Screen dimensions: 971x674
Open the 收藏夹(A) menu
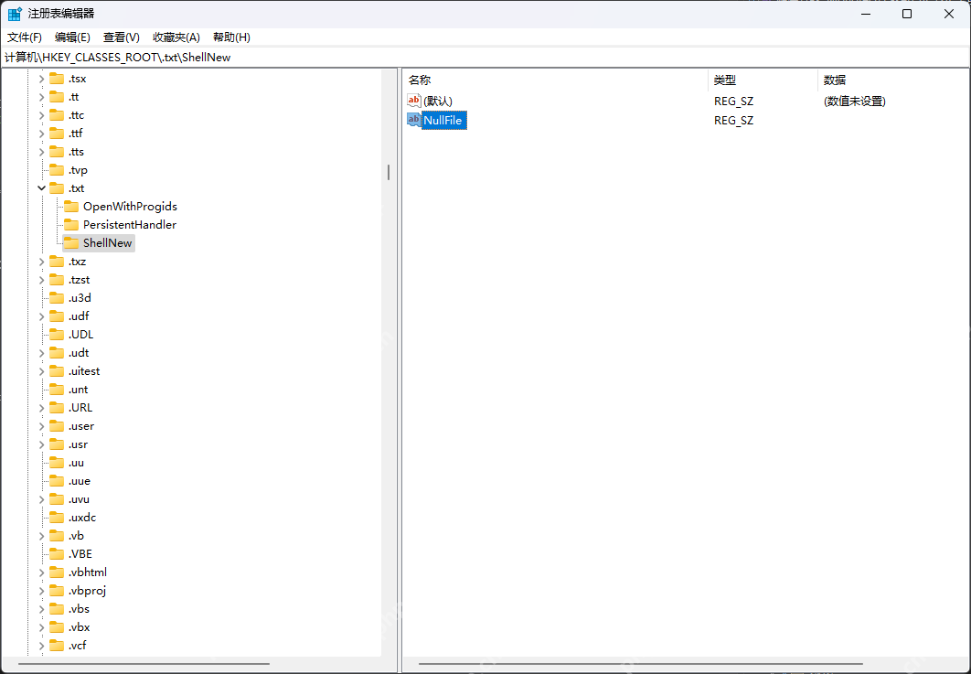tap(176, 37)
